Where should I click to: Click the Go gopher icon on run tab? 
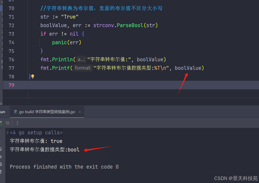[x=16, y=112]
